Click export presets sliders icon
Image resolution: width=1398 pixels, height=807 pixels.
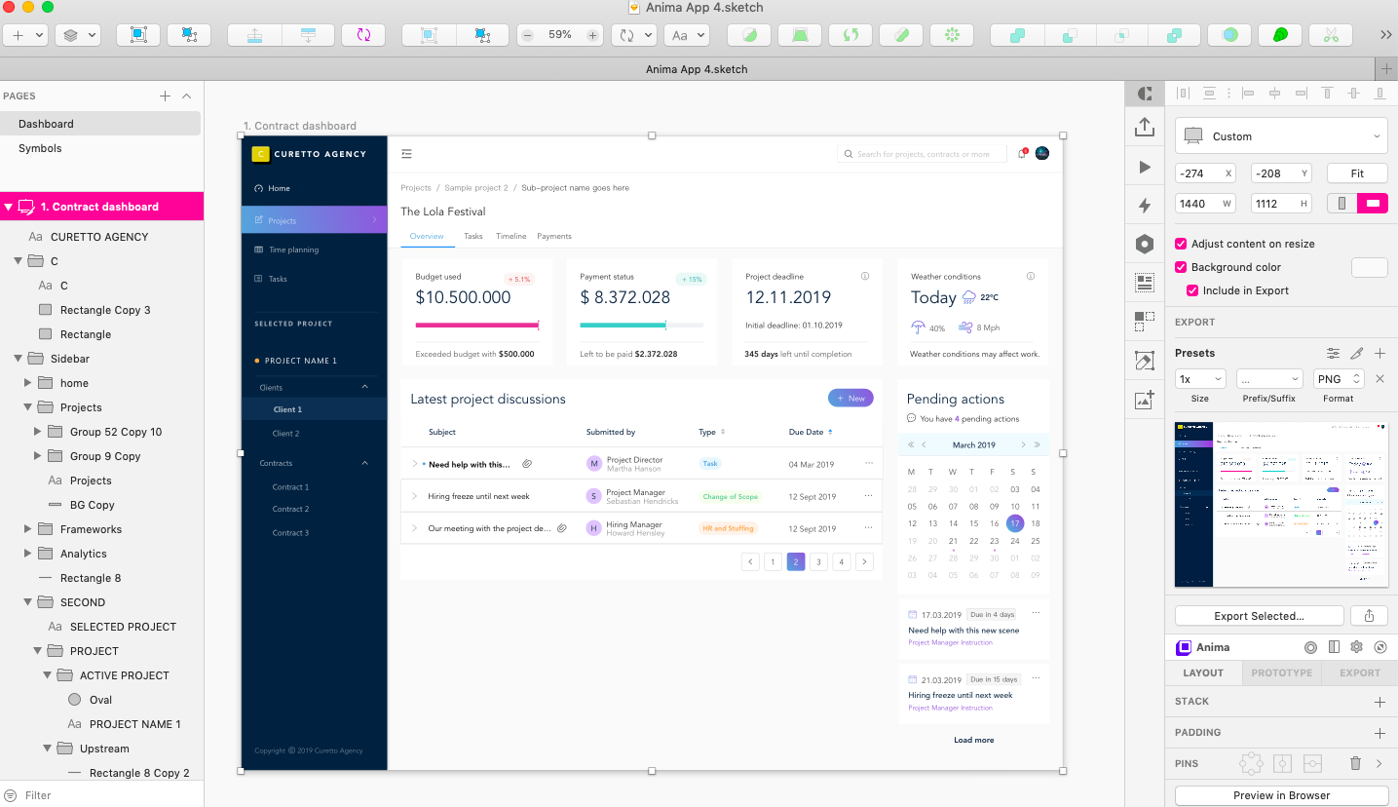click(x=1333, y=353)
